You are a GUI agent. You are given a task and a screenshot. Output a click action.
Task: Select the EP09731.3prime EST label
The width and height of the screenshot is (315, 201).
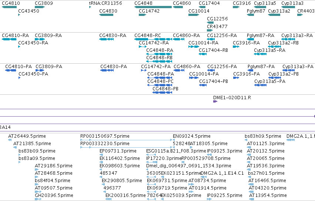pos(118,151)
